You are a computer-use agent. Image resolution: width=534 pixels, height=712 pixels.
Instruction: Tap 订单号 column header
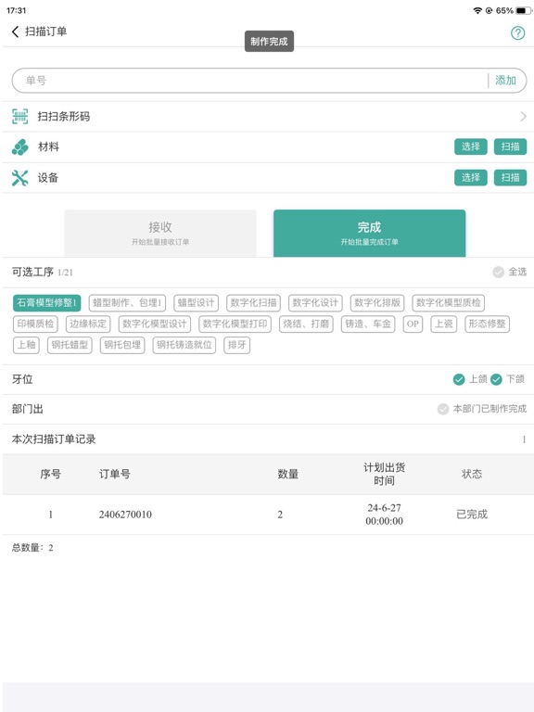[x=115, y=474]
